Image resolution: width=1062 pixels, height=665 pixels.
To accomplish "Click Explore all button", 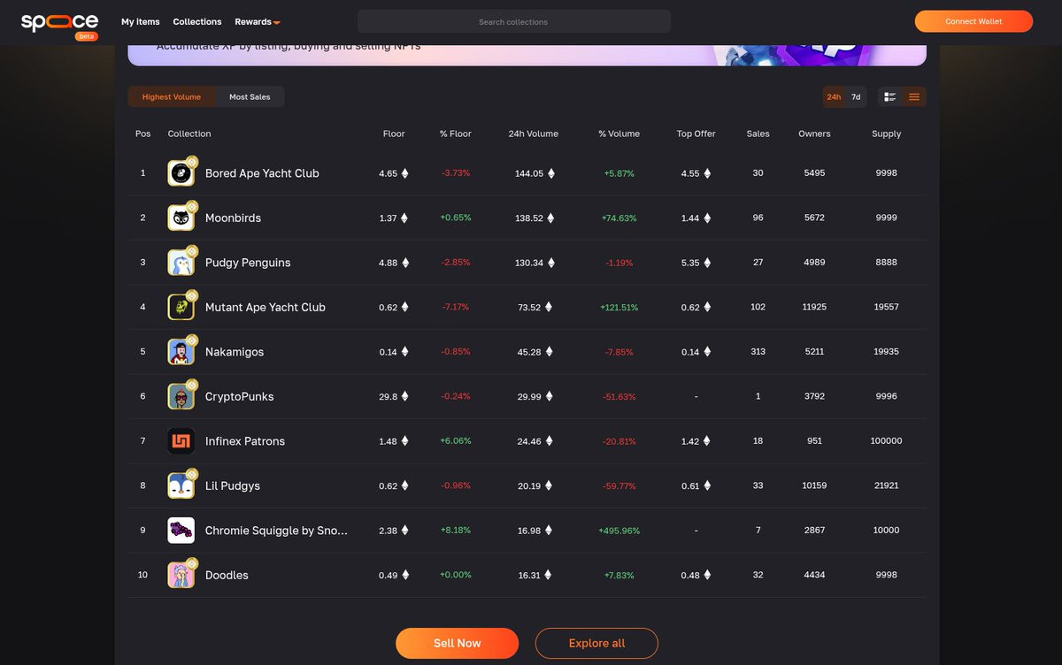I will [x=596, y=643].
